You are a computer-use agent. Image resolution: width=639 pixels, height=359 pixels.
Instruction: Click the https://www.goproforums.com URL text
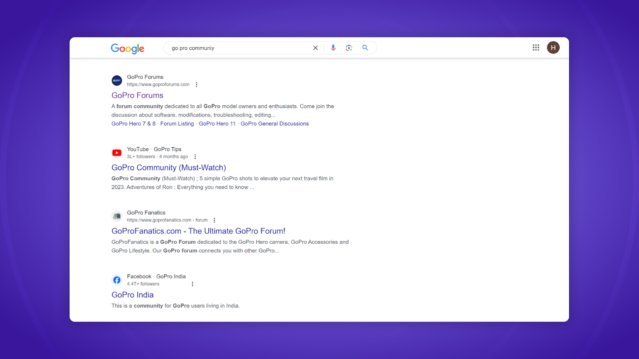(x=158, y=85)
